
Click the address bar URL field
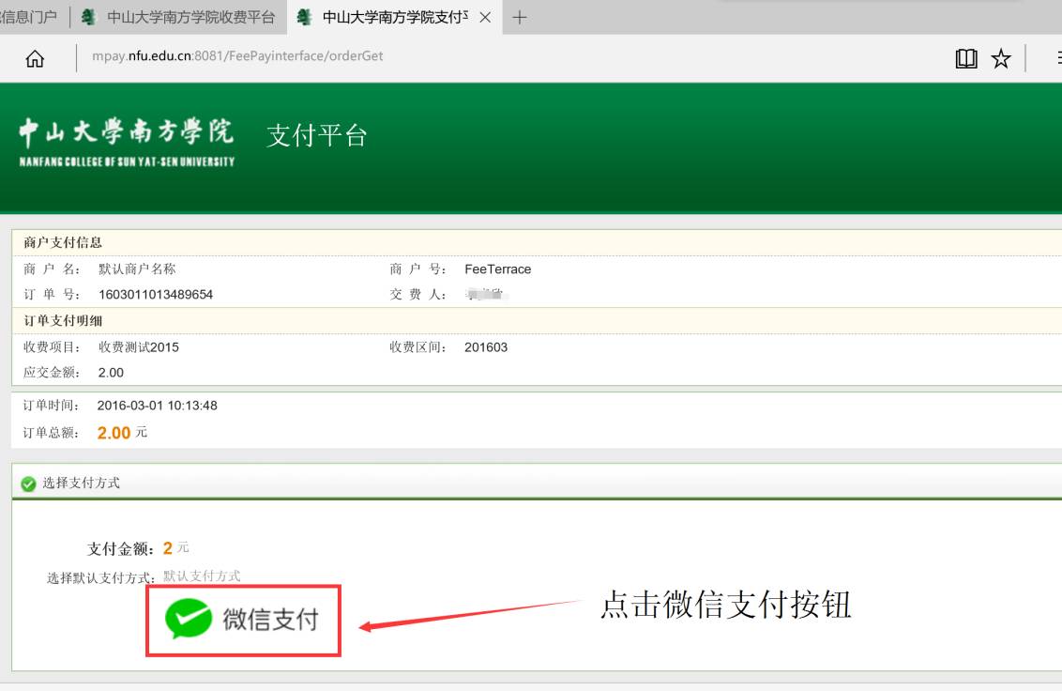coord(237,56)
